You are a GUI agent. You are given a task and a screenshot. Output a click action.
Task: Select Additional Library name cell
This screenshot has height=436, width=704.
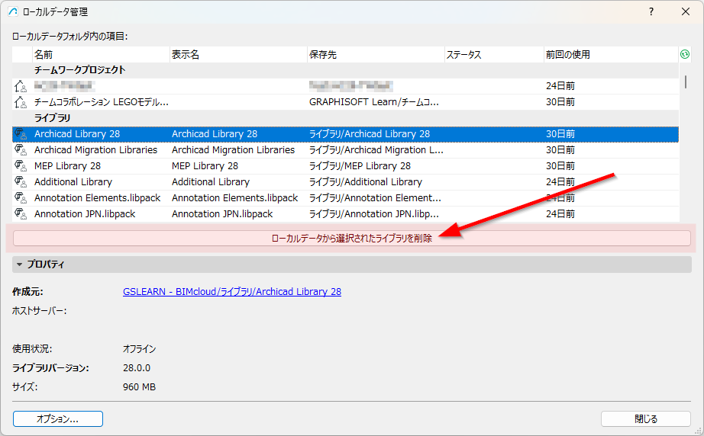coord(73,181)
